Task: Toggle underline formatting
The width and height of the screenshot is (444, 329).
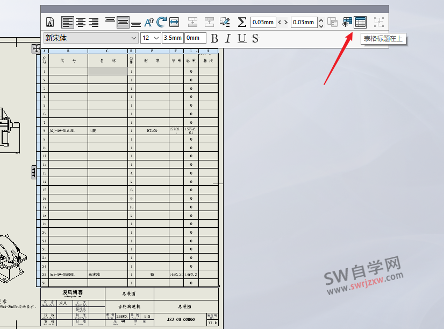Action: point(241,38)
